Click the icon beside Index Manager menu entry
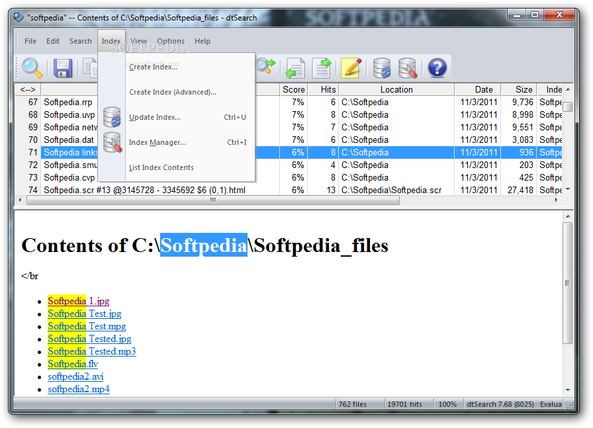The height and width of the screenshot is (428, 593). (x=113, y=142)
